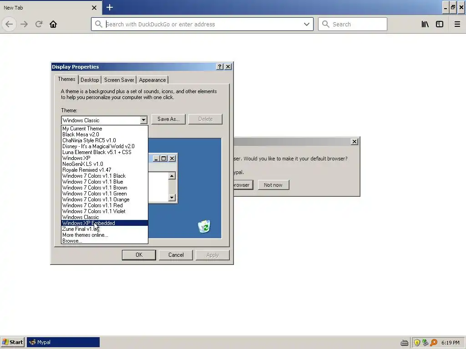Click the preview window scroll down arrow
This screenshot has width=466, height=349.
click(x=172, y=197)
